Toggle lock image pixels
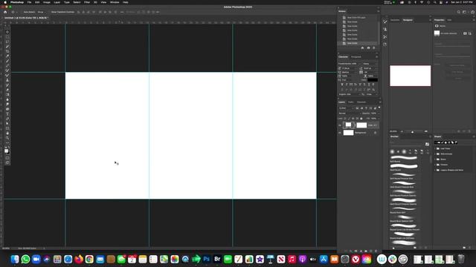The height and width of the screenshot is (267, 476). coord(349,119)
